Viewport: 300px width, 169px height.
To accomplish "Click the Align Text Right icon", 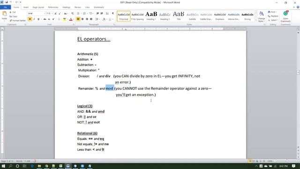I will click(87, 19).
